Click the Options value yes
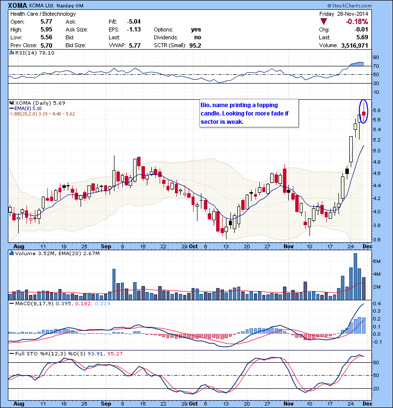Screen dimensions: 393x408 (196, 29)
